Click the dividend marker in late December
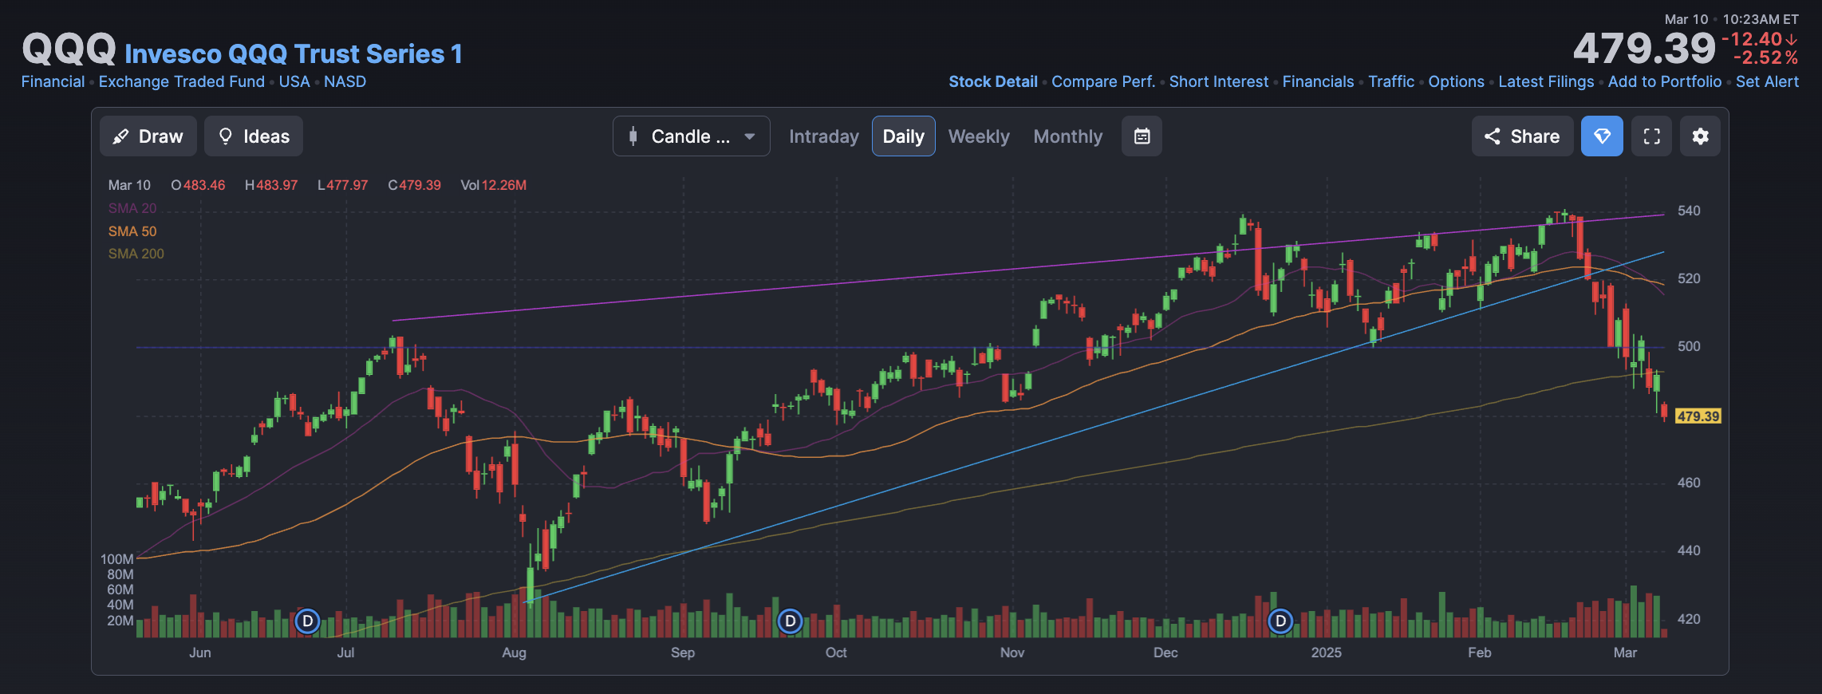 click(1280, 621)
